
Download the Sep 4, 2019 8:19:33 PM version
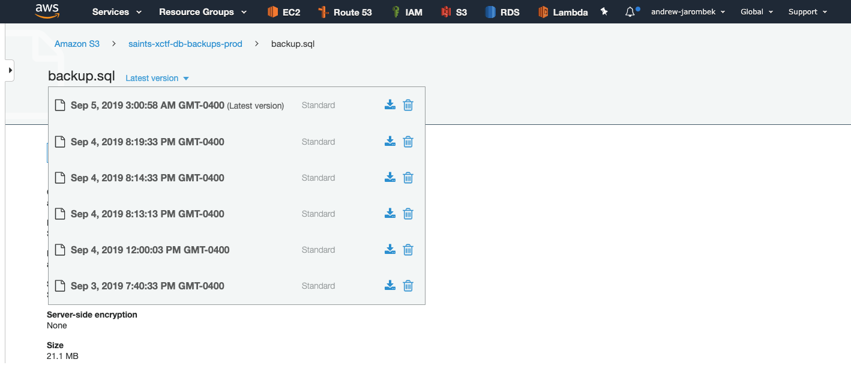click(390, 142)
